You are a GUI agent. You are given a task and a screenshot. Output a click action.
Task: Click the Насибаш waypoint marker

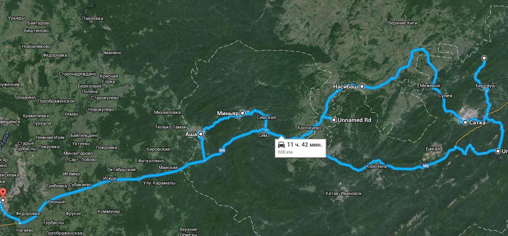pyautogui.click(x=362, y=86)
